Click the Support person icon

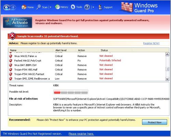click(x=100, y=7)
